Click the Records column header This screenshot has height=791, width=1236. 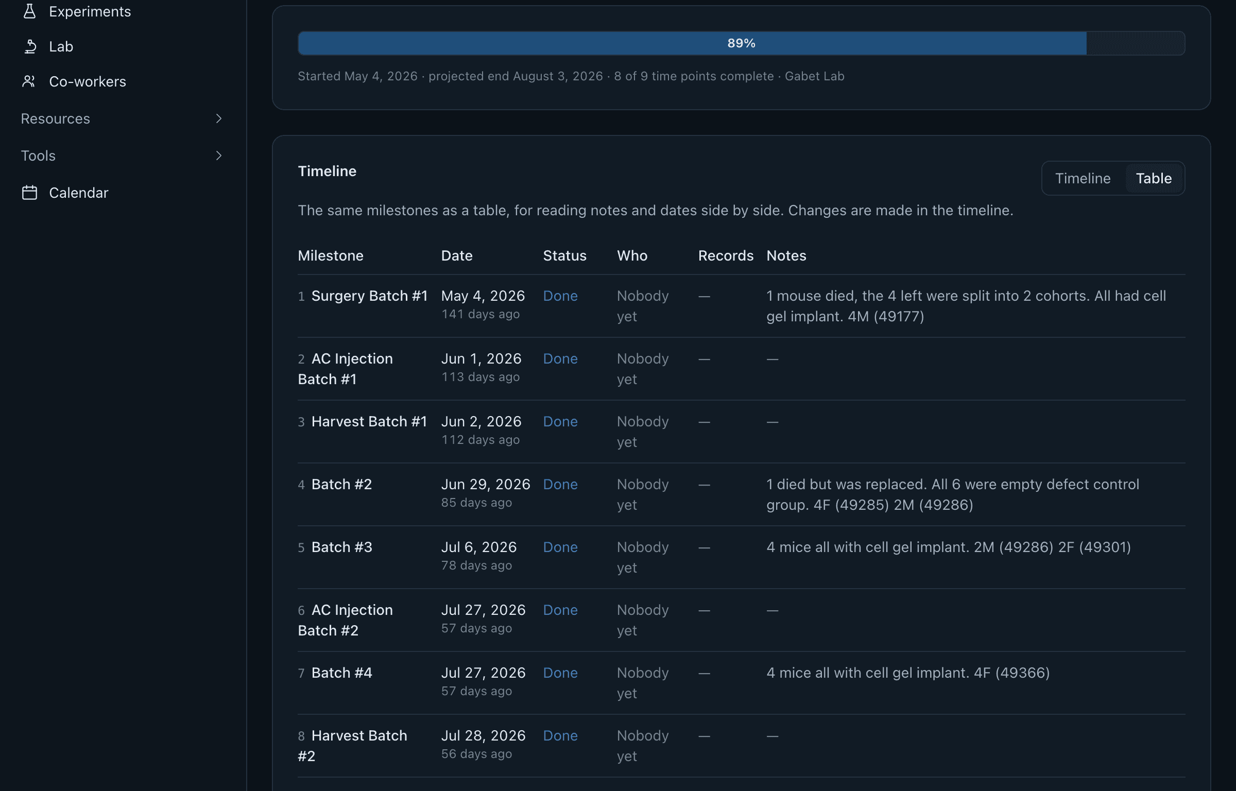point(726,255)
